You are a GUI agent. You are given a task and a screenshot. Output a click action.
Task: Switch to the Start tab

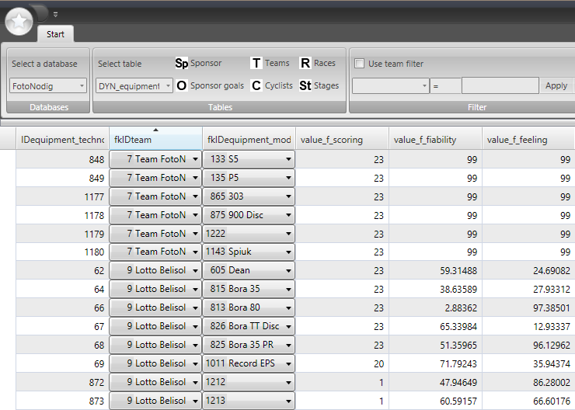click(x=55, y=34)
